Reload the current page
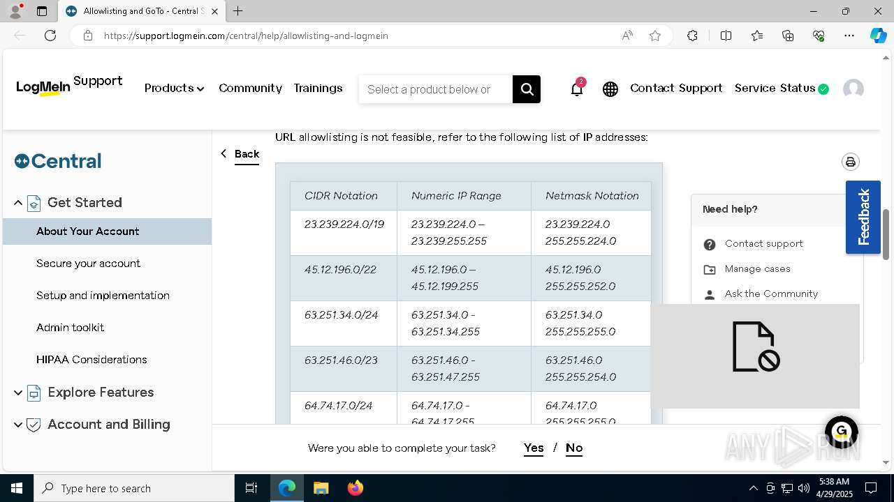The width and height of the screenshot is (894, 502). pyautogui.click(x=50, y=36)
